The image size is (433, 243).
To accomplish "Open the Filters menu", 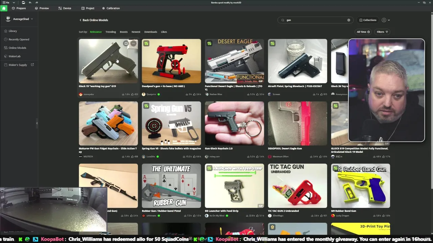I will (x=382, y=32).
